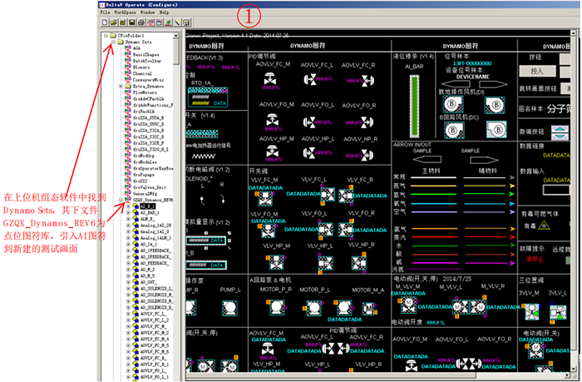Open the Help menu
This screenshot has height=382, width=582.
tap(164, 13)
